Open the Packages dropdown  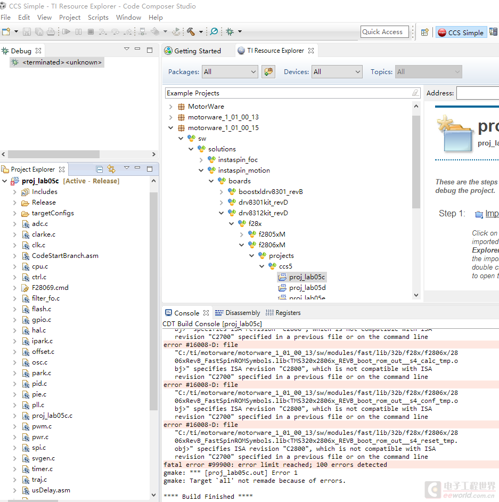(230, 72)
